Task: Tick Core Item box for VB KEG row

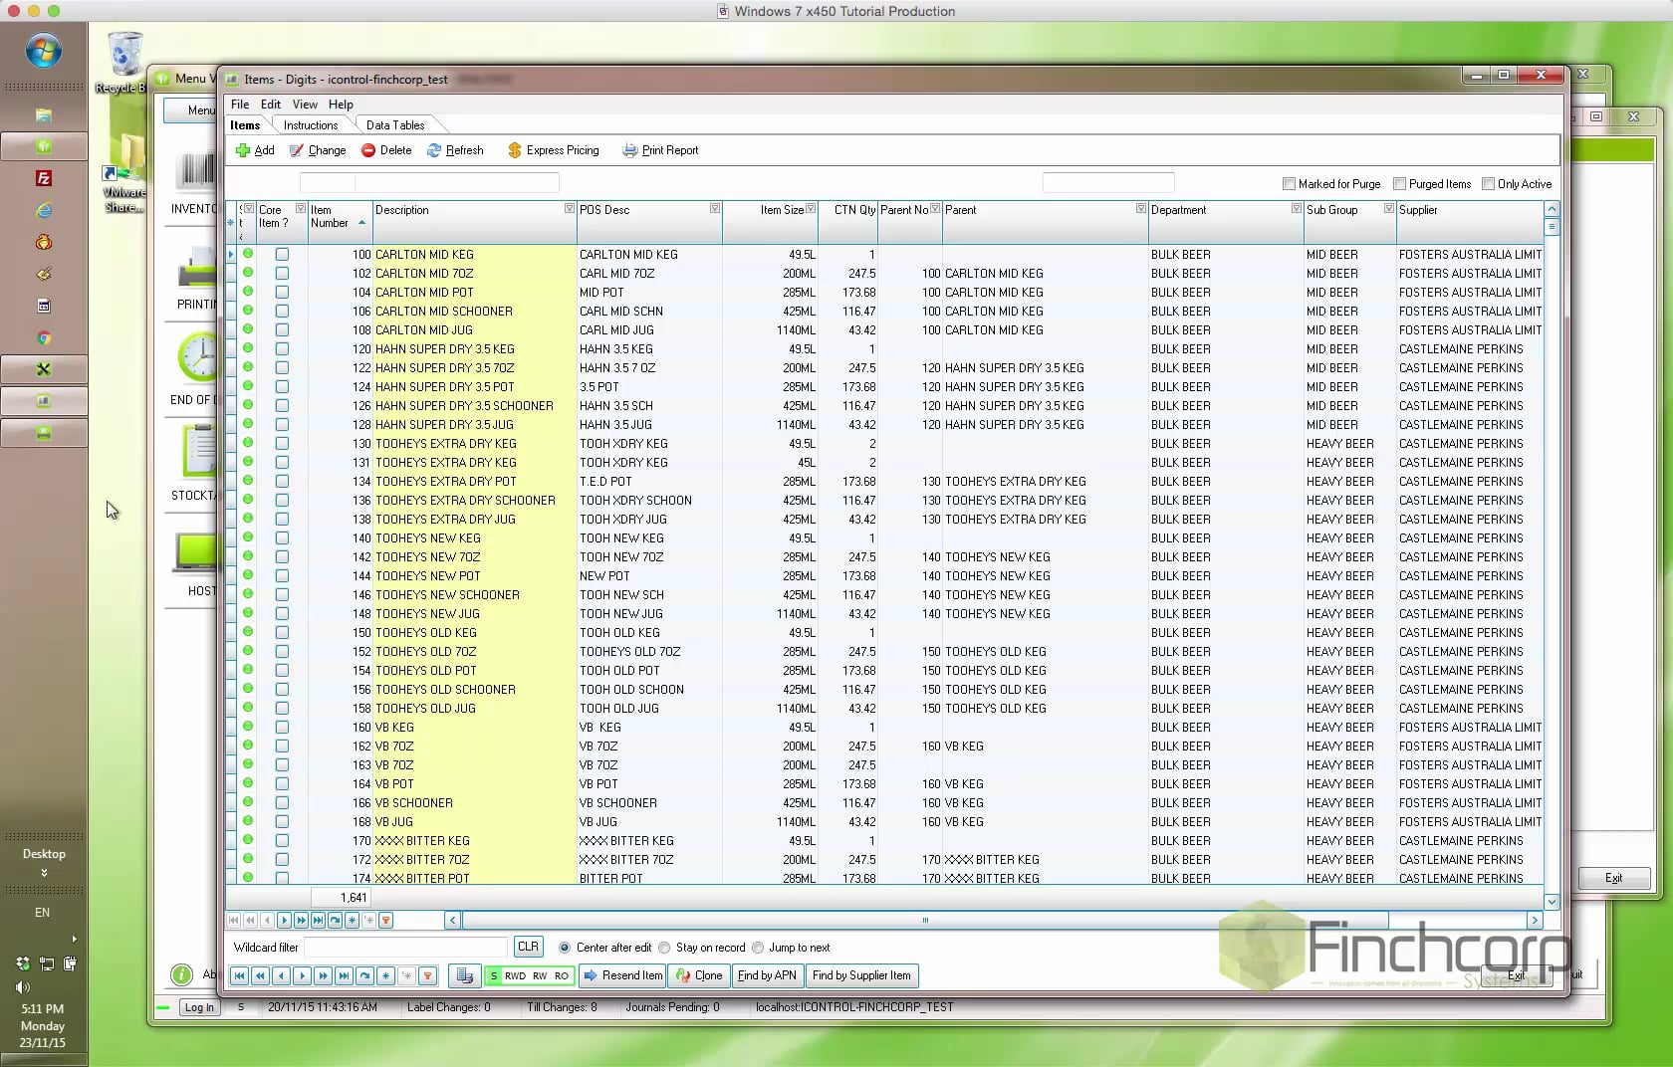Action: click(282, 728)
